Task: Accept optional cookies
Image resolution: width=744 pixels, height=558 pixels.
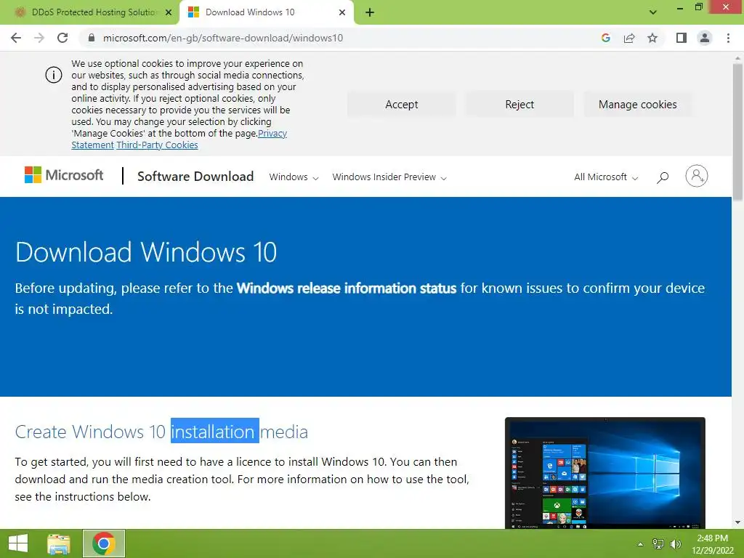Action: (401, 105)
